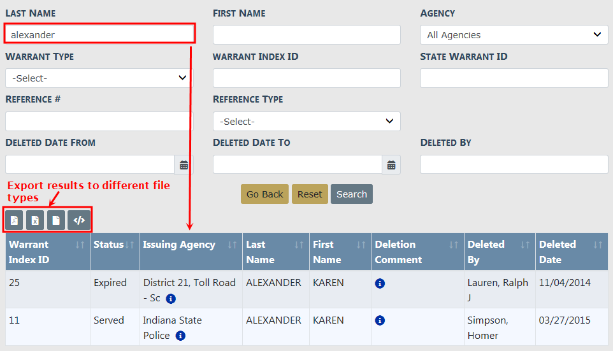This screenshot has width=613, height=351.
Task: Click the Go Back button
Action: (264, 194)
